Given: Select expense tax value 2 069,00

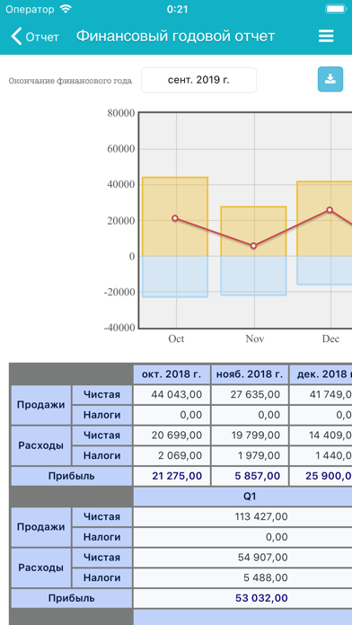Looking at the screenshot, I should pos(181,455).
